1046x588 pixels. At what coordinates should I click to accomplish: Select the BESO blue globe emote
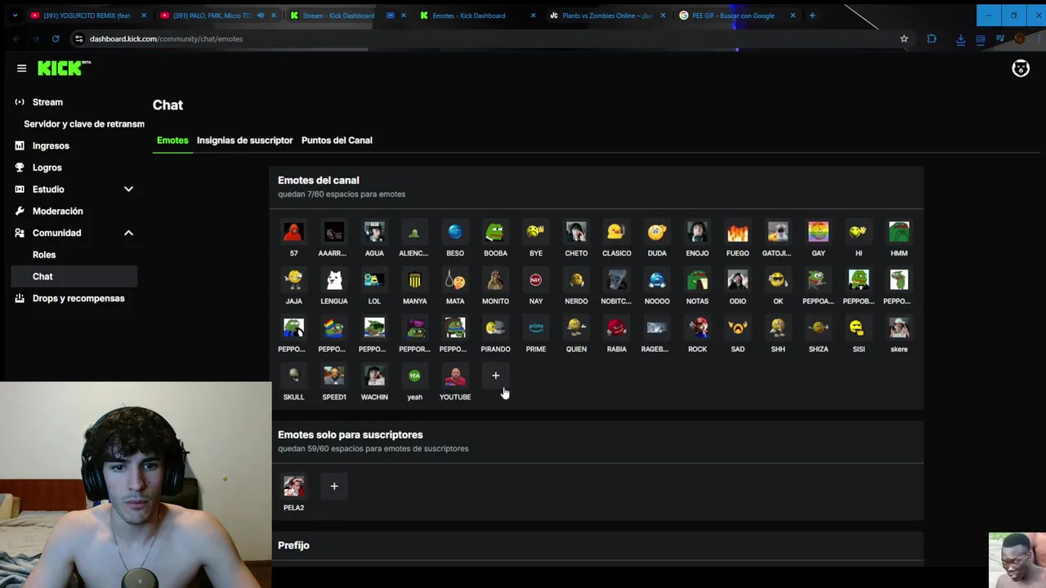point(455,233)
